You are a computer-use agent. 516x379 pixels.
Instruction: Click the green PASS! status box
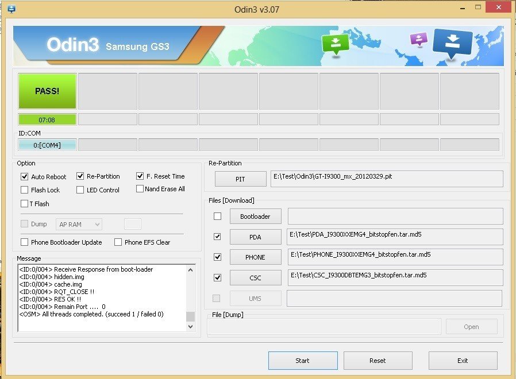coord(47,91)
